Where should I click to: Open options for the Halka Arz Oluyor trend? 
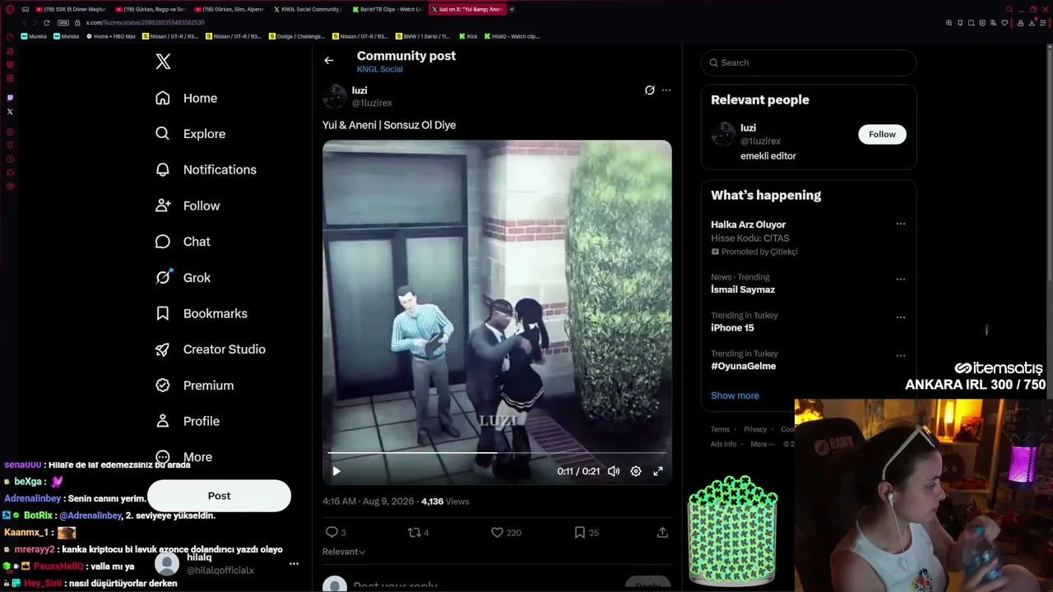(x=900, y=224)
